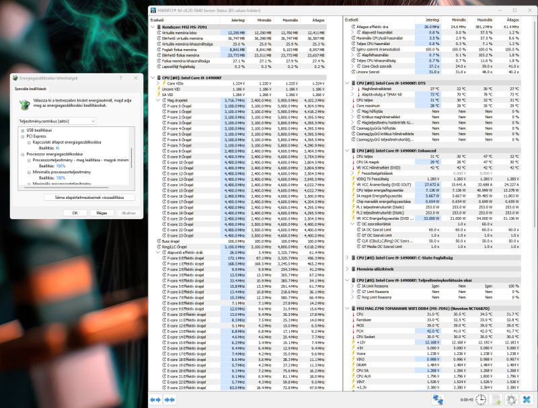This screenshot has height=408, width=538.
Task: Click lightning icon beside Vcore row
Action: (x=353, y=354)
